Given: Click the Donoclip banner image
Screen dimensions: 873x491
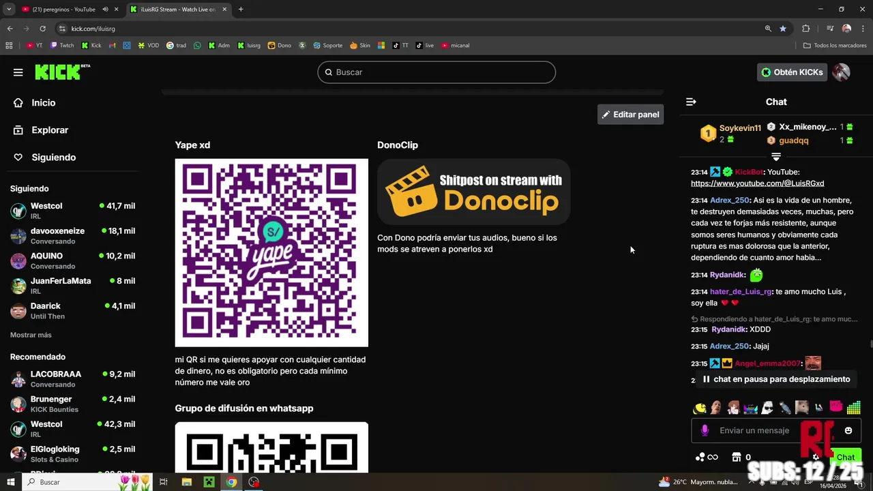Looking at the screenshot, I should [473, 192].
